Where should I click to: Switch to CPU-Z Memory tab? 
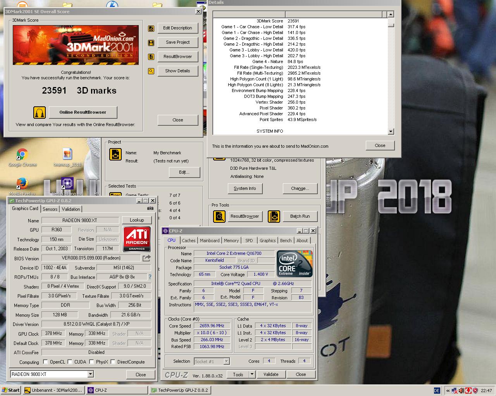point(231,241)
